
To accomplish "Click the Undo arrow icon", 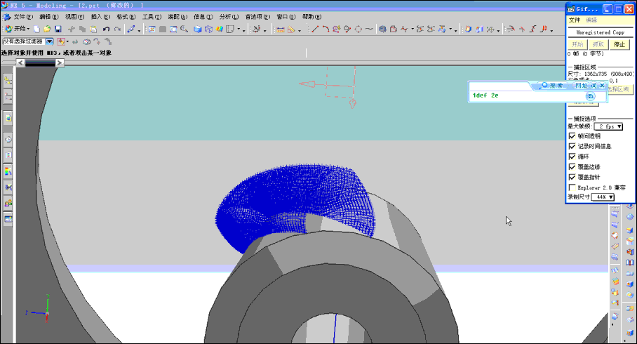I will pos(106,29).
